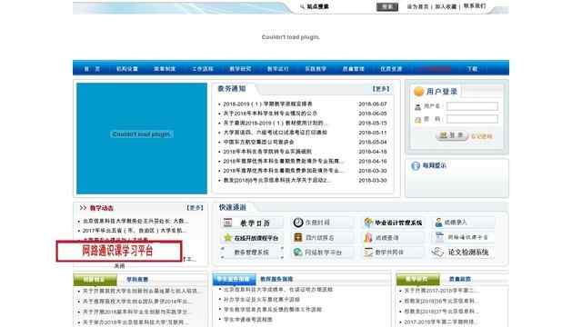Click the 登录 button
This screenshot has width=582, height=327.
tap(452, 135)
